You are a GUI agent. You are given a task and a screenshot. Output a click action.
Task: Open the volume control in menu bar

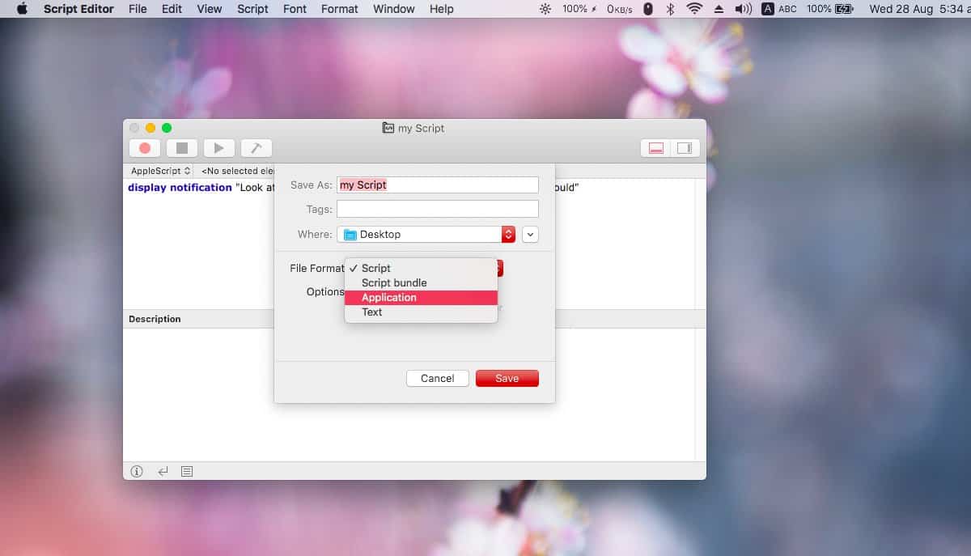(743, 9)
